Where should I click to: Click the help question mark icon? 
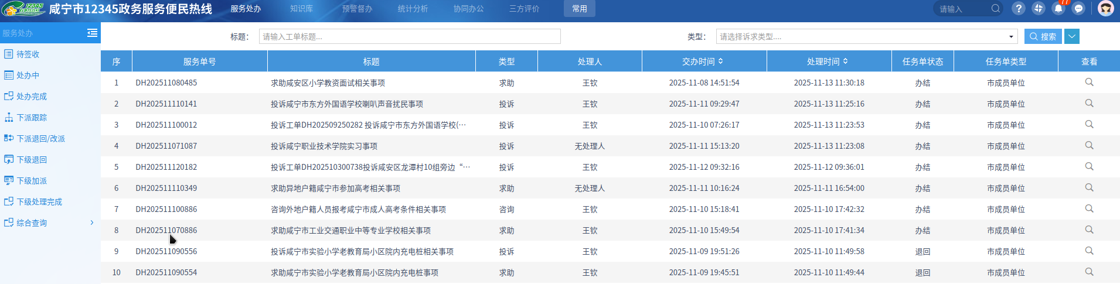click(1019, 9)
